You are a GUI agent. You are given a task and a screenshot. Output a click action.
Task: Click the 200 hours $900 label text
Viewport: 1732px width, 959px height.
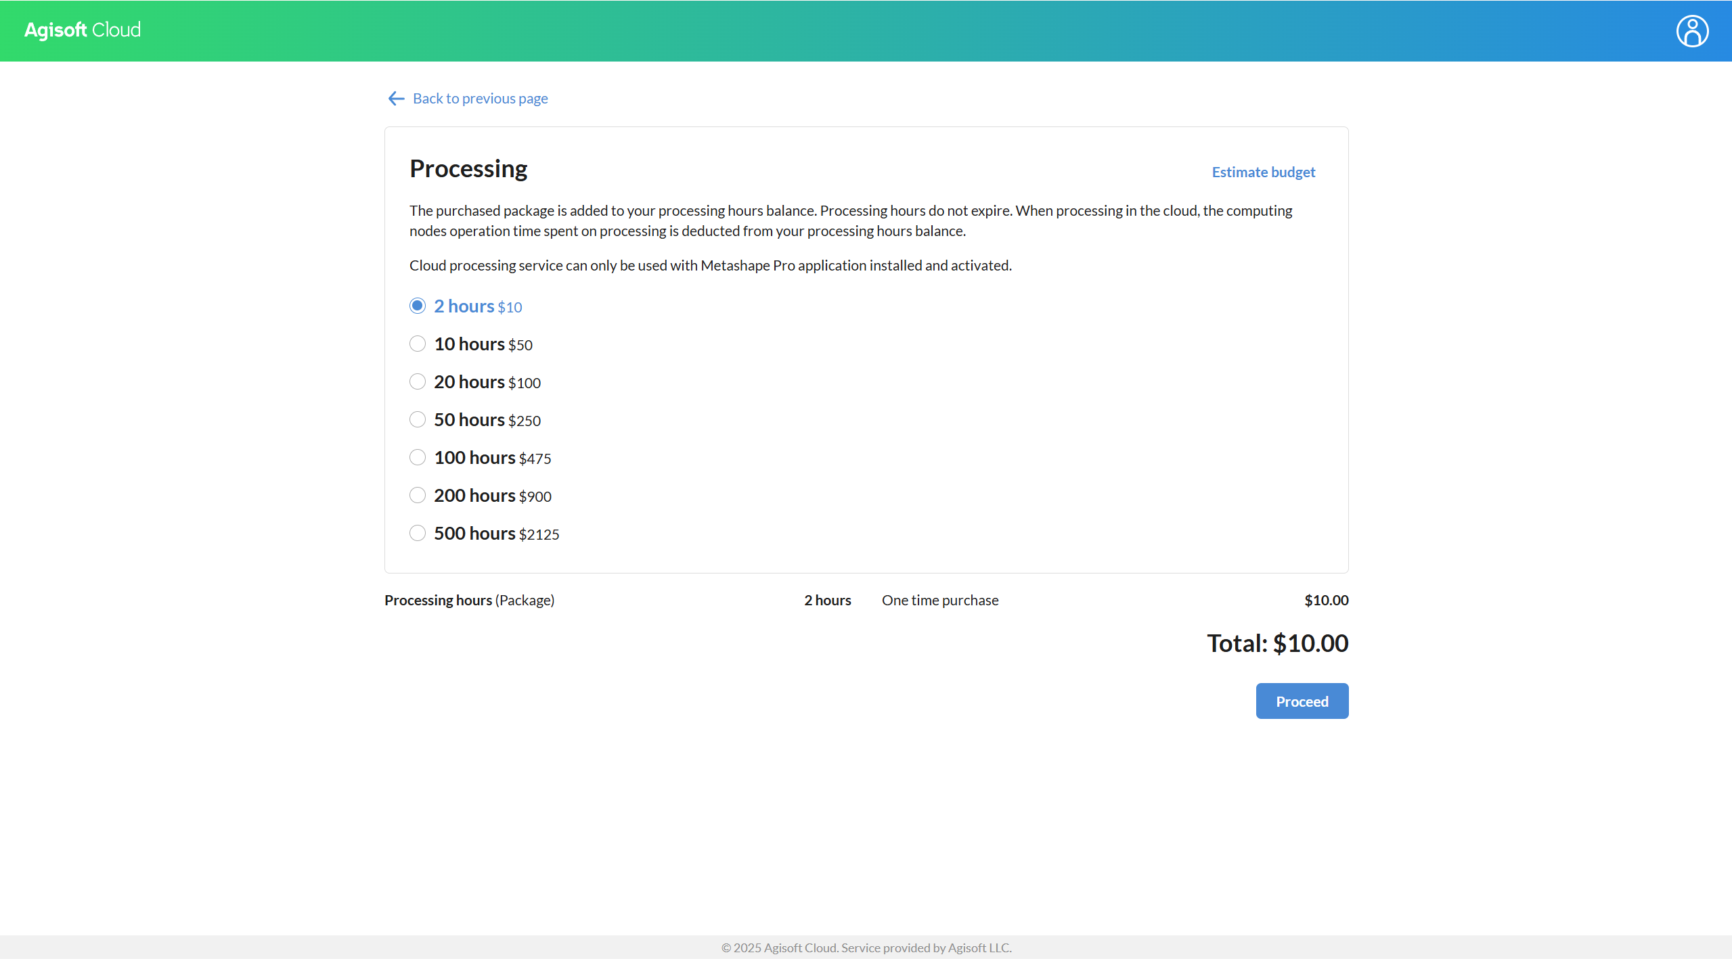tap(493, 496)
